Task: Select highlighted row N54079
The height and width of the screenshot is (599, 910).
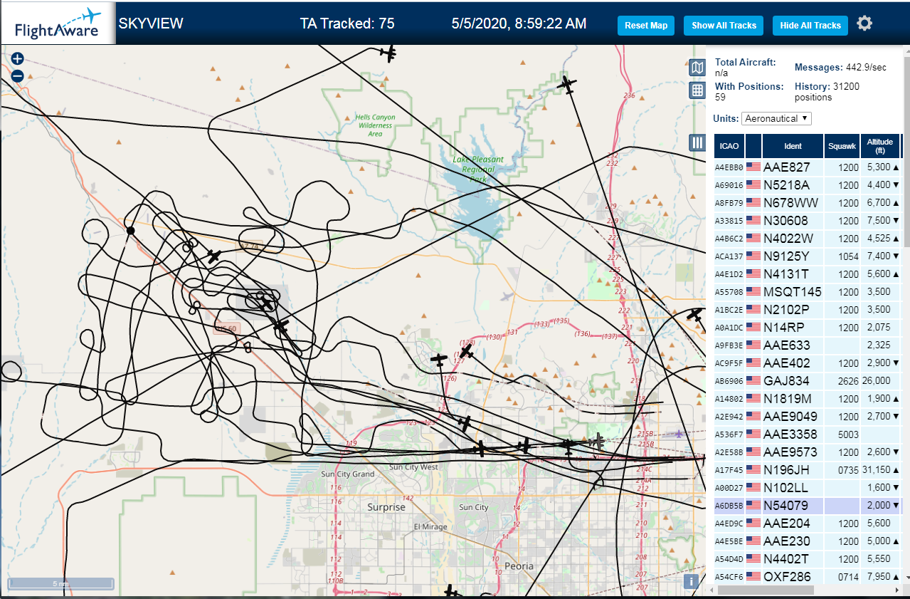Action: point(808,506)
